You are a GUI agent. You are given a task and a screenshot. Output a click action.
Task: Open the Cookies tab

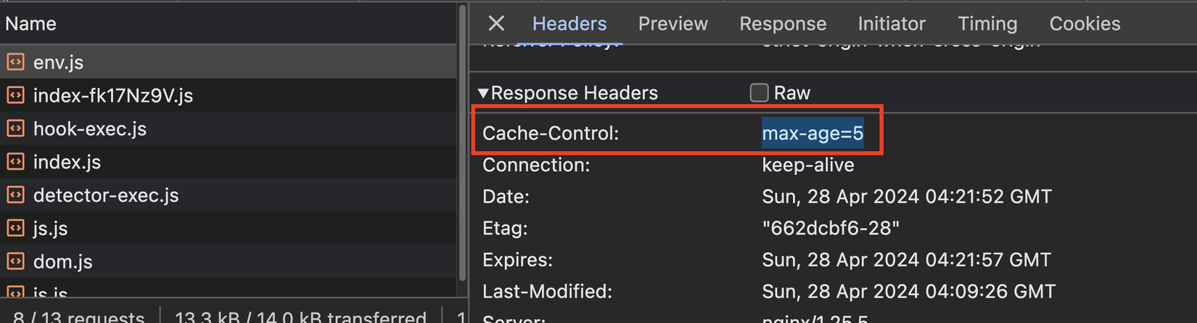point(1085,24)
